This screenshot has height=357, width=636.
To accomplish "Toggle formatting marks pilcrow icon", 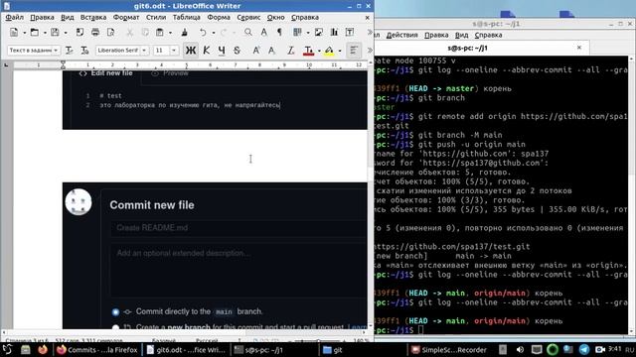I will click(279, 33).
